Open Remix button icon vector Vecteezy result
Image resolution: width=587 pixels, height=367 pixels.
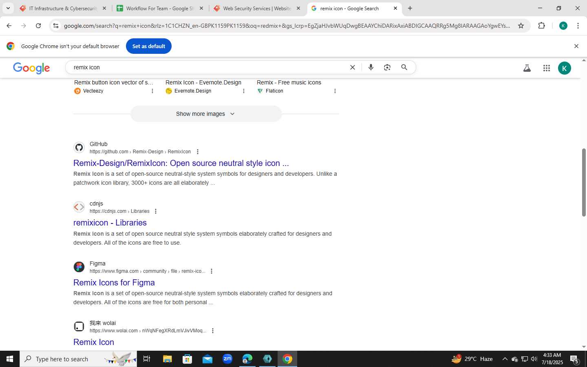click(114, 82)
